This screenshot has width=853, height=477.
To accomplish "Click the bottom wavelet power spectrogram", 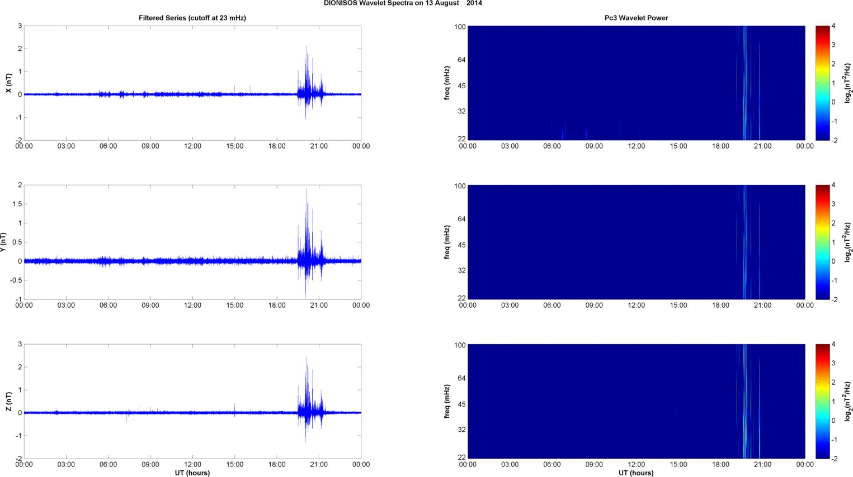I will [x=636, y=401].
